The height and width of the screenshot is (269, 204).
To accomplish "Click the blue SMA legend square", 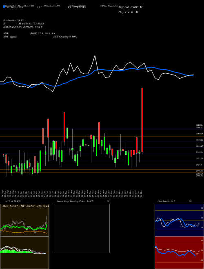I will pos(4,7).
